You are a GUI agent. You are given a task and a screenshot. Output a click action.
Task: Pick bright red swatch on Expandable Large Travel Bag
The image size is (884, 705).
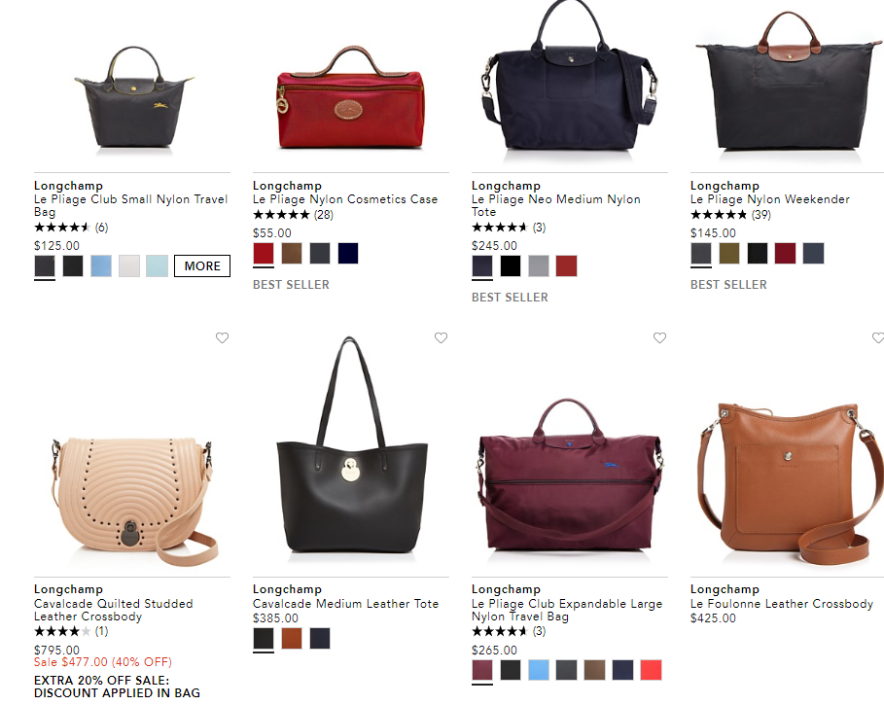point(652,670)
